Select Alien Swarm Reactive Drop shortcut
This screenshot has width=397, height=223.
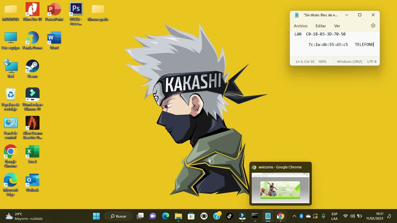32,128
